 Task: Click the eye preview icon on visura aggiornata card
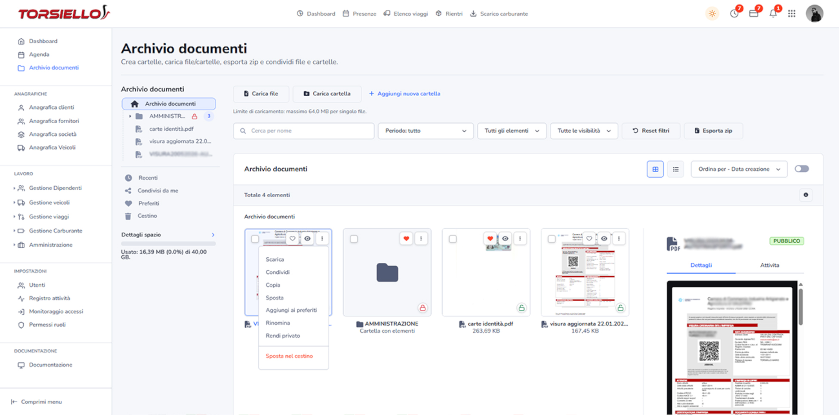coord(604,238)
